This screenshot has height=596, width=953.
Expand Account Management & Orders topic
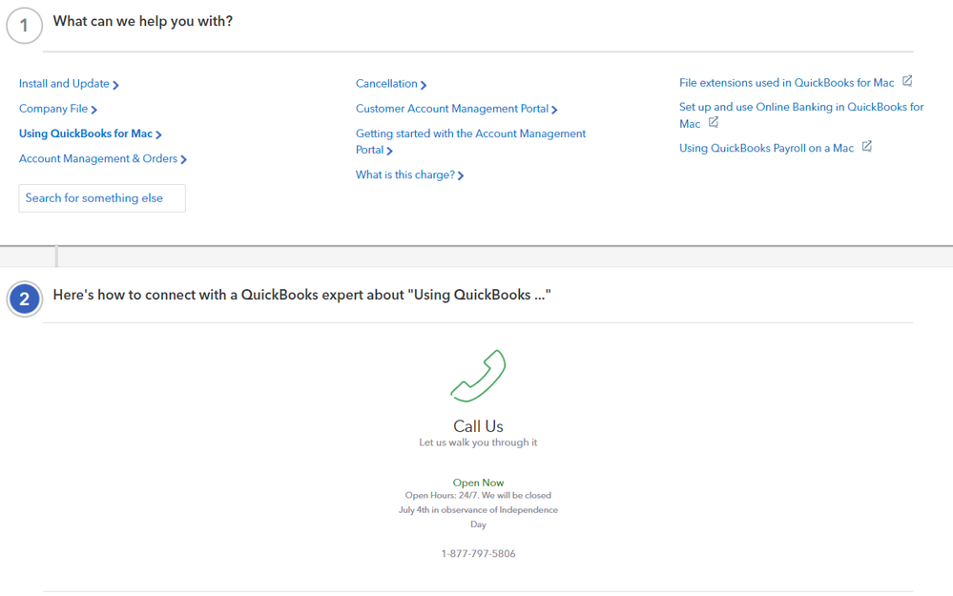tap(102, 158)
